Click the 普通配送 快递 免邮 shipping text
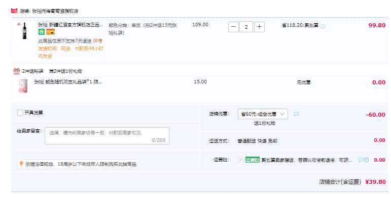The image size is (391, 197). [x=257, y=141]
